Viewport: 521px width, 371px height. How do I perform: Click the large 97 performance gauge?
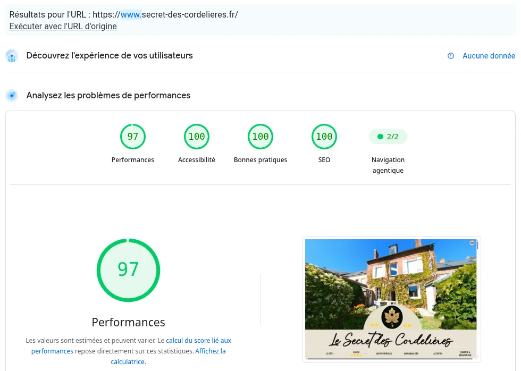click(x=128, y=270)
